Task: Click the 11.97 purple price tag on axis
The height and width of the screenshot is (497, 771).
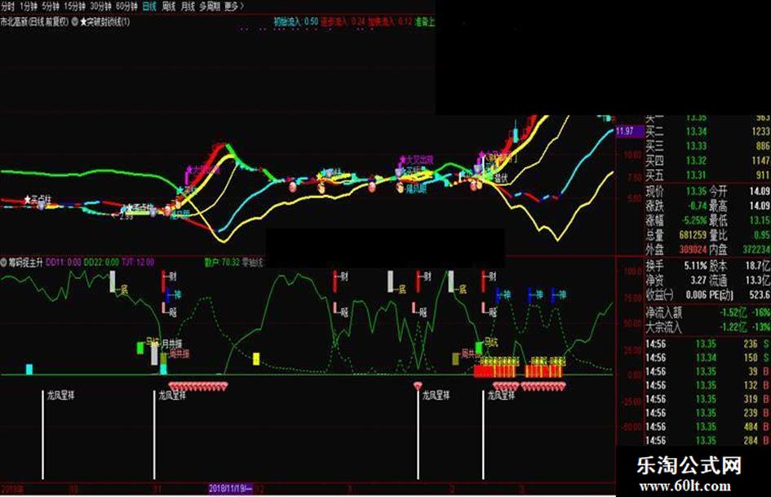Action: [x=629, y=131]
